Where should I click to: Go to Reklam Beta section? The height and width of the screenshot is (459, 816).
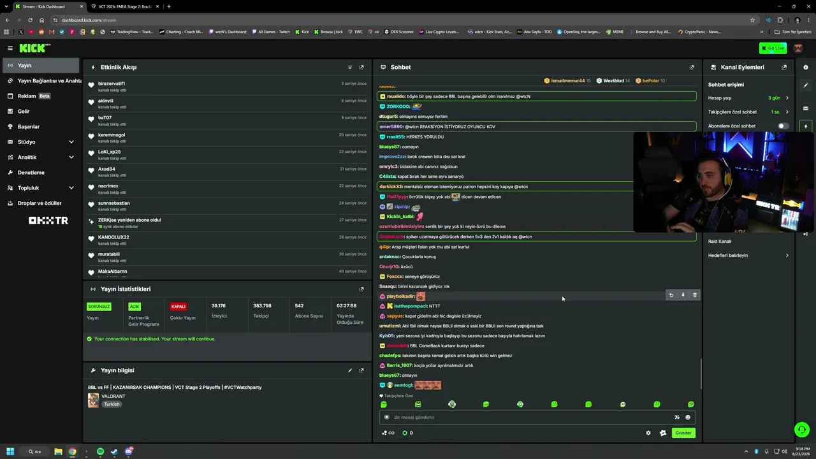coord(41,96)
